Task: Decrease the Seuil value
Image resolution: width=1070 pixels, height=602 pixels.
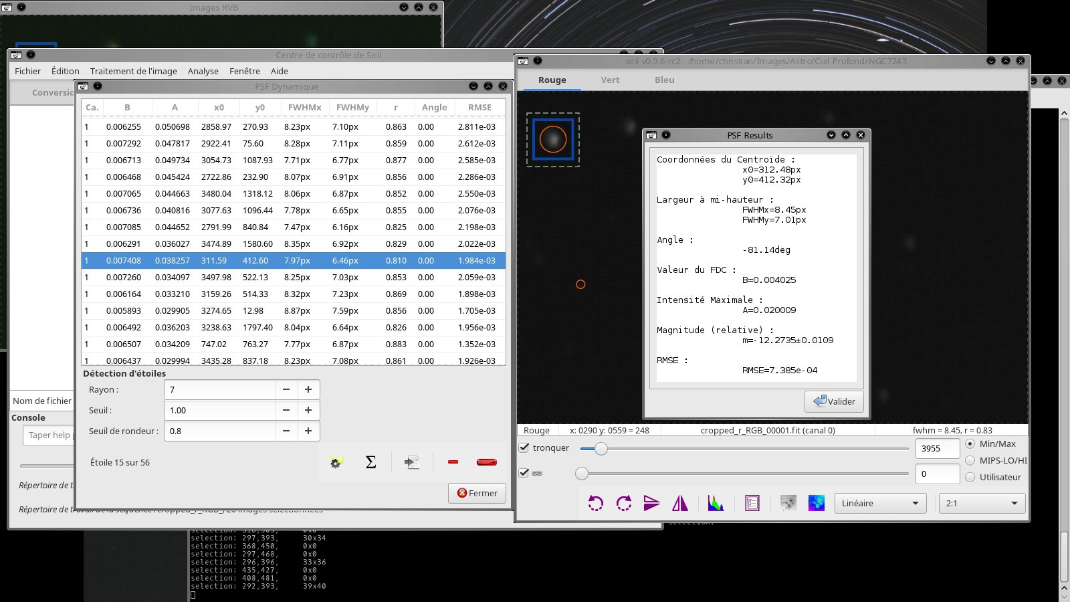Action: click(x=286, y=410)
